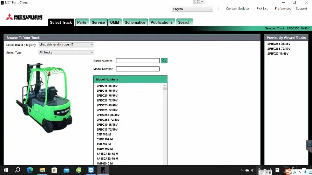Viewport: 312px width, 175px height.
Task: Click Model Numbers list scrollbar up arrow
Action: point(165,86)
